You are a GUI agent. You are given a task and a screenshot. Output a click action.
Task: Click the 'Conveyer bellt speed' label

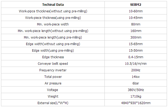coord(53,64)
